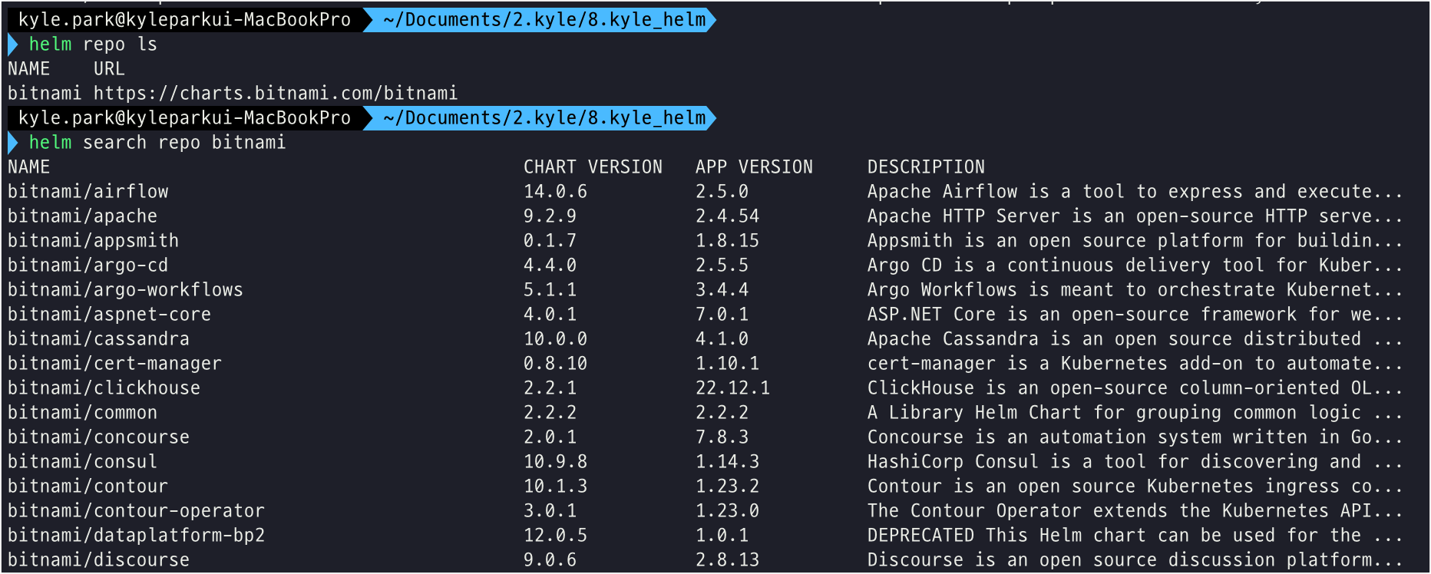The height and width of the screenshot is (574, 1431).
Task: Click chart version 9.2.9 for apache
Action: (550, 216)
